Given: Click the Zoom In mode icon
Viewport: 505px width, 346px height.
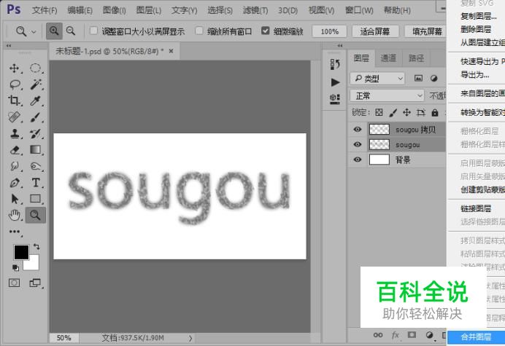Looking at the screenshot, I should [54, 31].
